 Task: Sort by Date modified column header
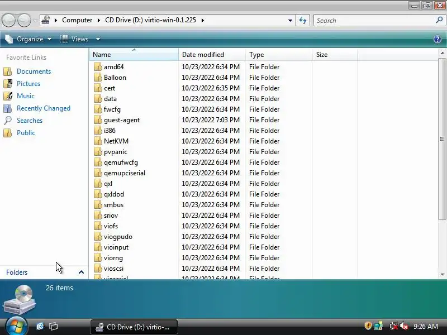(x=212, y=54)
